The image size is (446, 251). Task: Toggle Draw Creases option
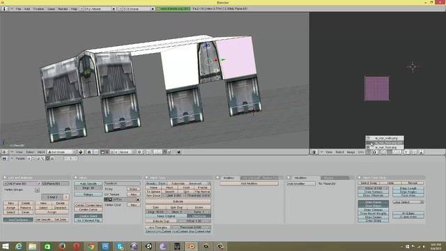pyautogui.click(x=374, y=210)
